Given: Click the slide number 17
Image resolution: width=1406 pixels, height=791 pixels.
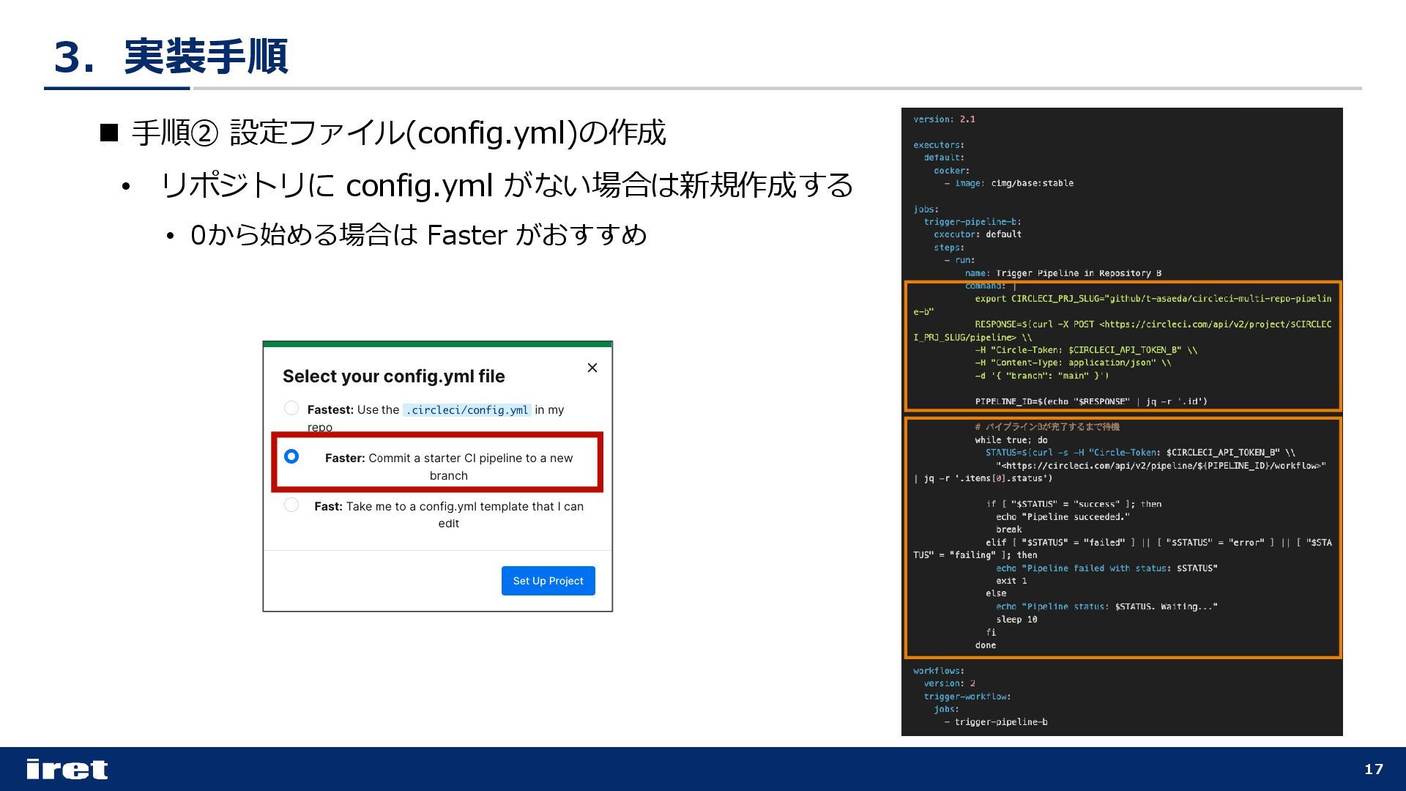Looking at the screenshot, I should coord(1374,769).
